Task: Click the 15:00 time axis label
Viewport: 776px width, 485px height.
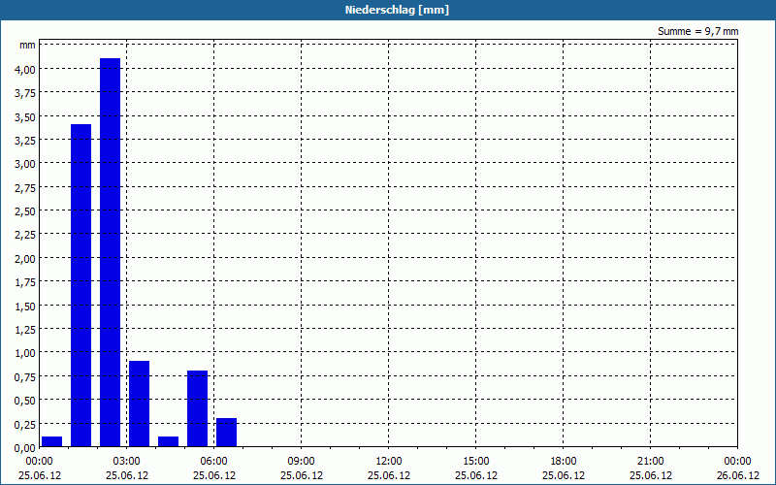Action: point(476,462)
